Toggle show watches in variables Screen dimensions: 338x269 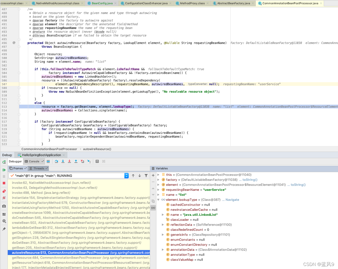coord(153,208)
